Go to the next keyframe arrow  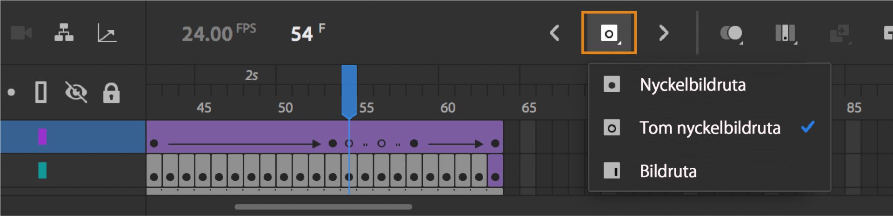click(x=664, y=33)
